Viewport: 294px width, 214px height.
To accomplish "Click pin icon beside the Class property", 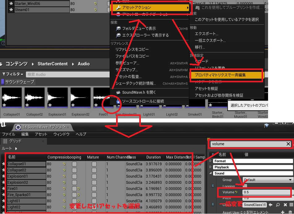I will [x=213, y=204].
